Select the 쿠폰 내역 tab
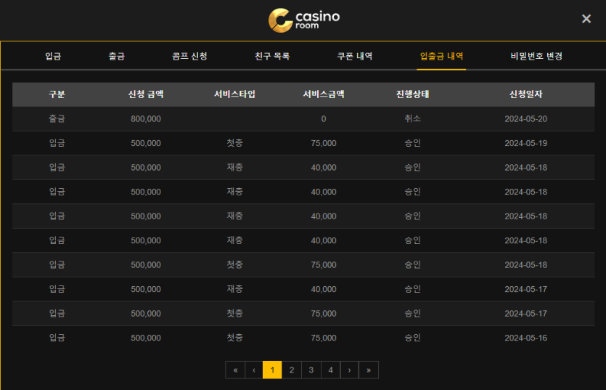The width and height of the screenshot is (606, 390). (355, 56)
